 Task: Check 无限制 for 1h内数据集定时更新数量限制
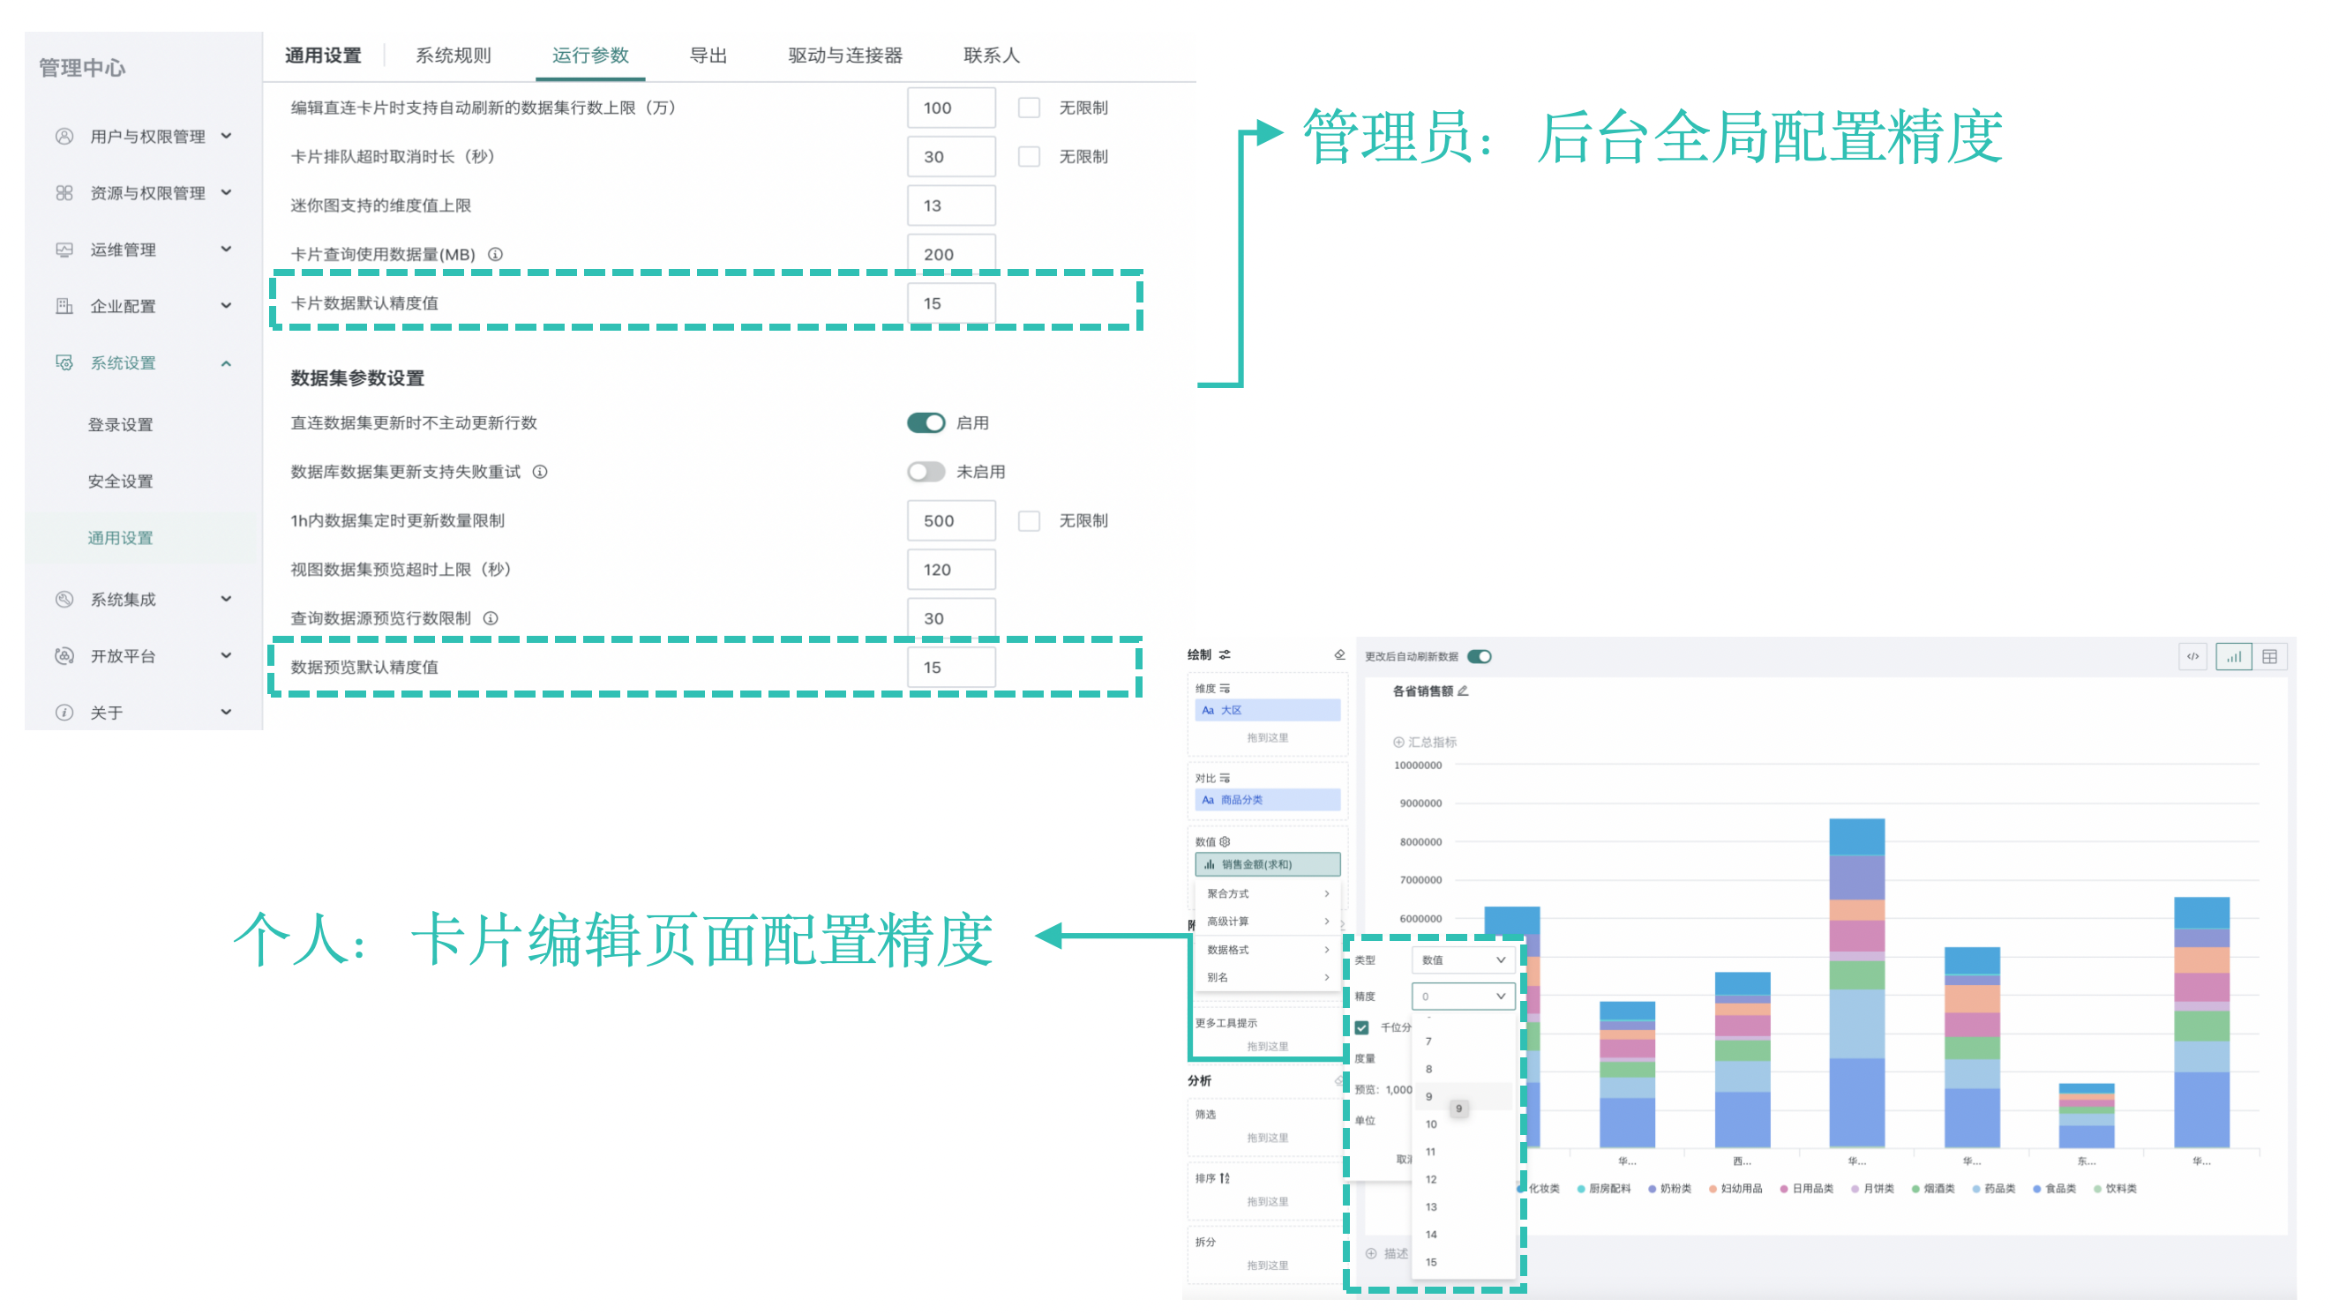click(1029, 520)
